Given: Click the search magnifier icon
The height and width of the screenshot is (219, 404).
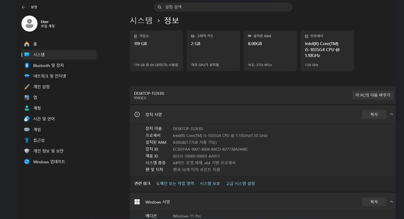Looking at the screenshot, I should [x=160, y=7].
